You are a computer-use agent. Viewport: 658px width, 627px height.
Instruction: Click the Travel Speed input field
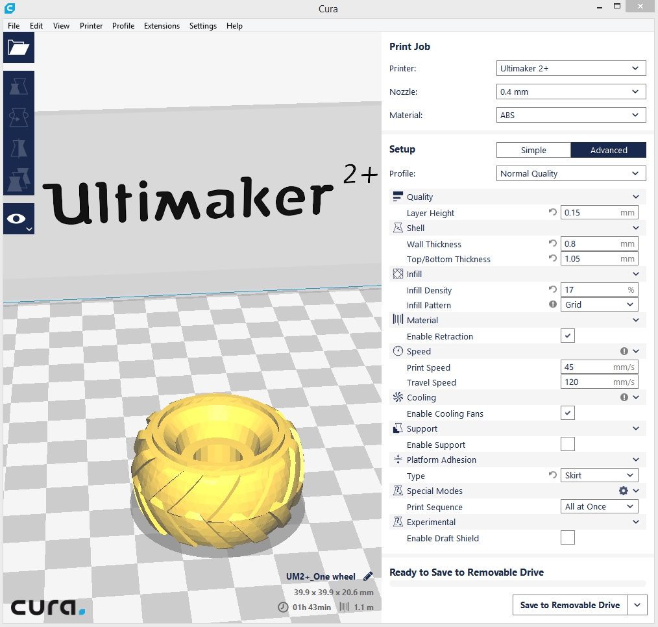point(599,382)
